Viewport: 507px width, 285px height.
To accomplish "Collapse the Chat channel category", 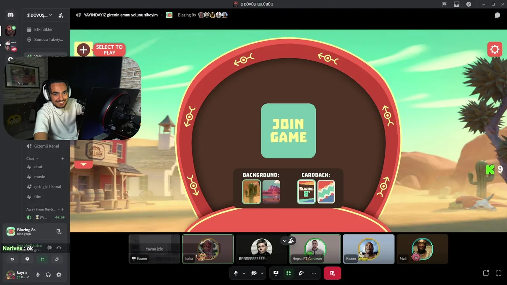I will tap(32, 159).
